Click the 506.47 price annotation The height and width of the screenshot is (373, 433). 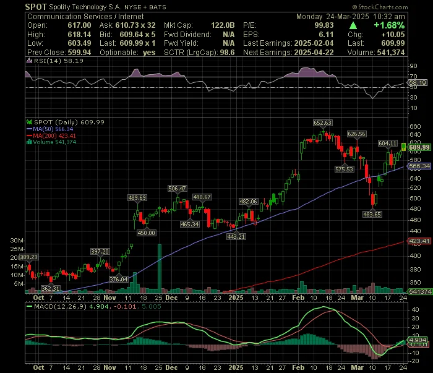click(x=178, y=188)
